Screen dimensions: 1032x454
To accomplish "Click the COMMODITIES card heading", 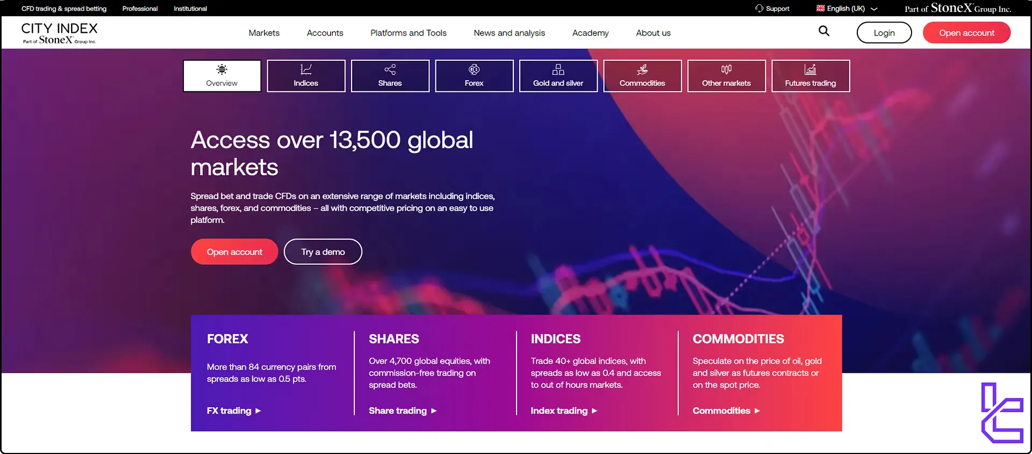I will (x=739, y=339).
